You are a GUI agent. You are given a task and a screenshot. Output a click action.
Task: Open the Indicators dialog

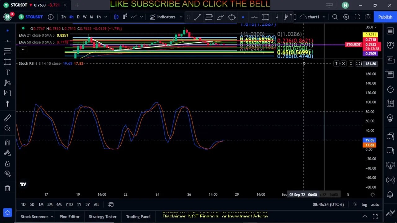163,17
